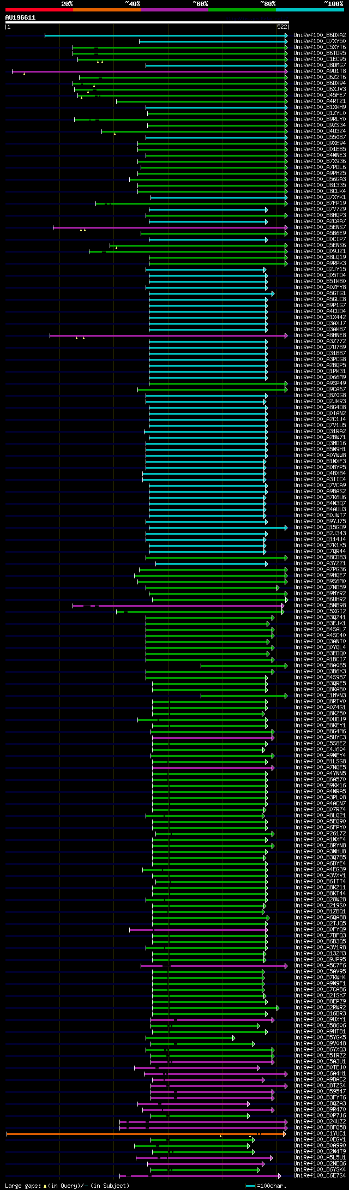
Task: Click hit label UniRef100_Q6Z2T6
Action: click(x=320, y=77)
